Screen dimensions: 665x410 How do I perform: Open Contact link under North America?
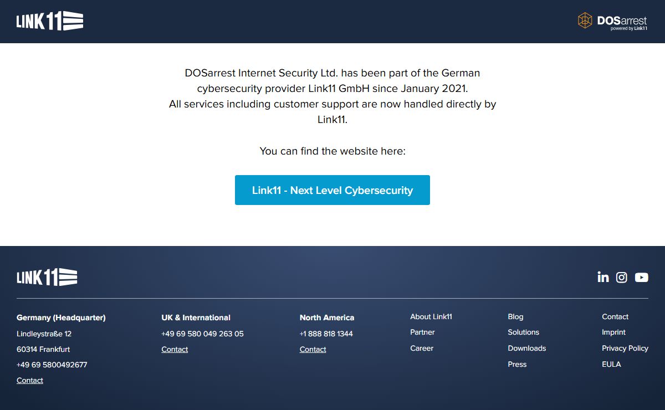tap(313, 349)
